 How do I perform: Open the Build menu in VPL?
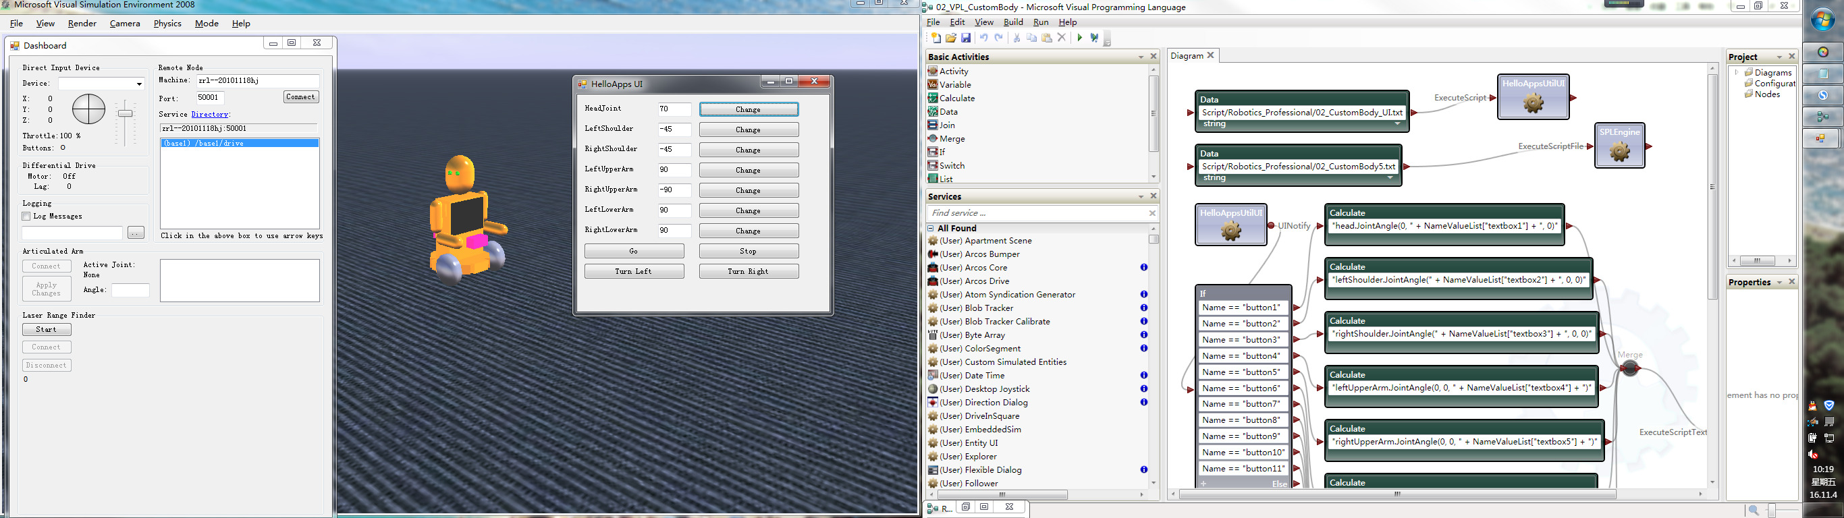(1013, 22)
